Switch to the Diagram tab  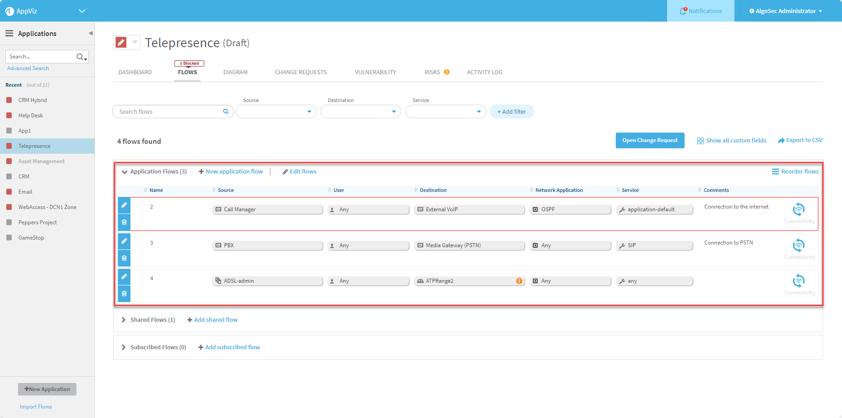tap(235, 72)
